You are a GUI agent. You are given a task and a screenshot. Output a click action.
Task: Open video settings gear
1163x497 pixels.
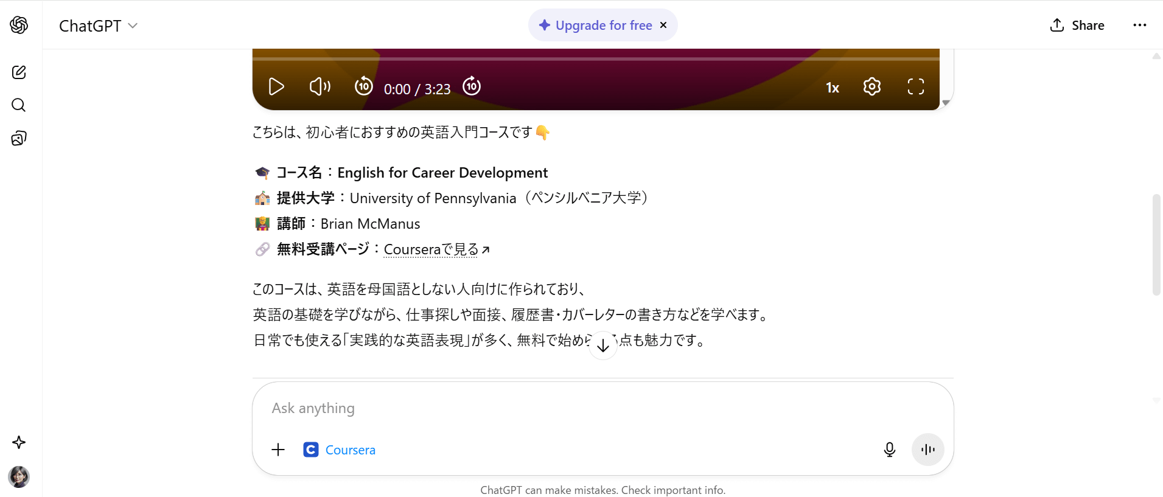tap(871, 87)
